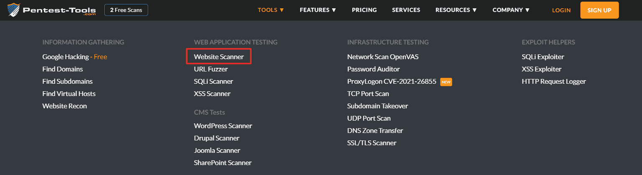Open the SSL/TLS Scanner tool
642x175 pixels.
pos(372,143)
